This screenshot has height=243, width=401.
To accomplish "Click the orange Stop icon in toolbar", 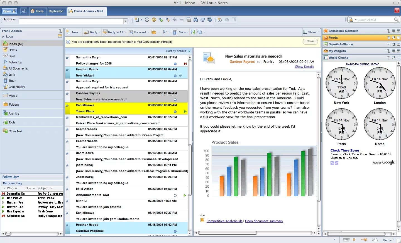I will (x=154, y=20).
